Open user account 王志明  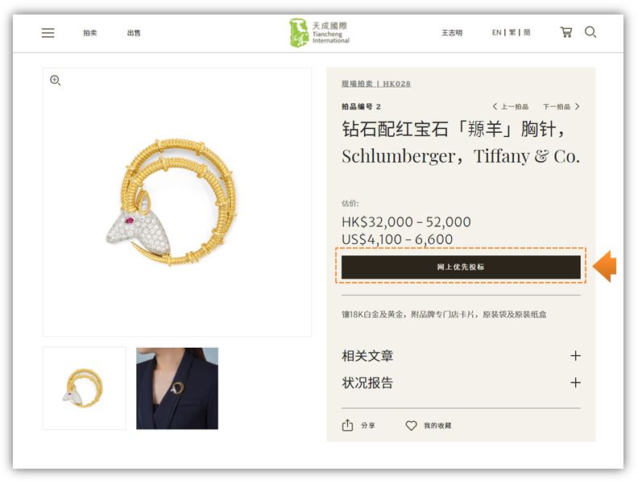(452, 33)
